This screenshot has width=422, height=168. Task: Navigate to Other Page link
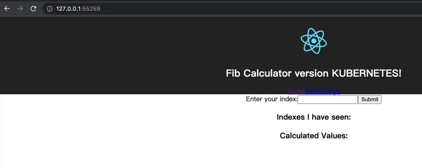(x=323, y=91)
